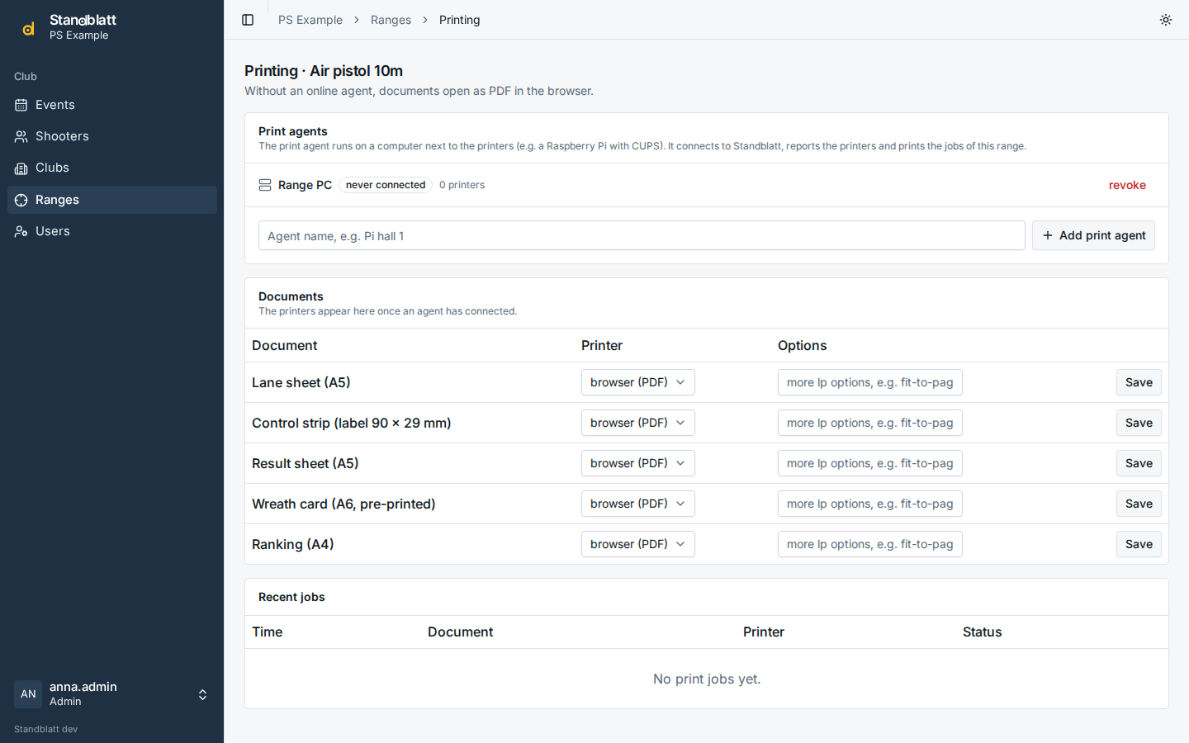Screen dimensions: 1189x743
Task: Expand the anna.admin account menu chevrons
Action: (x=202, y=694)
